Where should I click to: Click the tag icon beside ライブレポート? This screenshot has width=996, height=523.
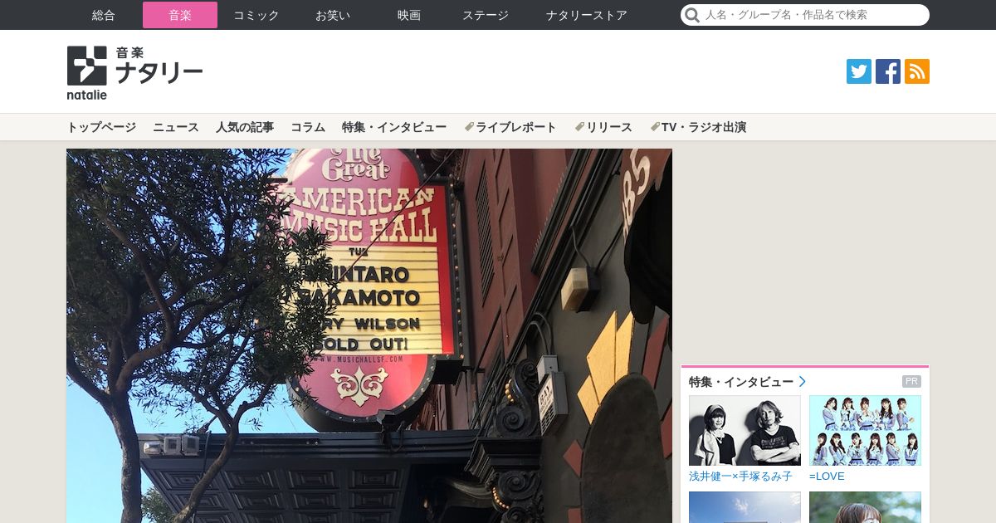click(x=469, y=127)
